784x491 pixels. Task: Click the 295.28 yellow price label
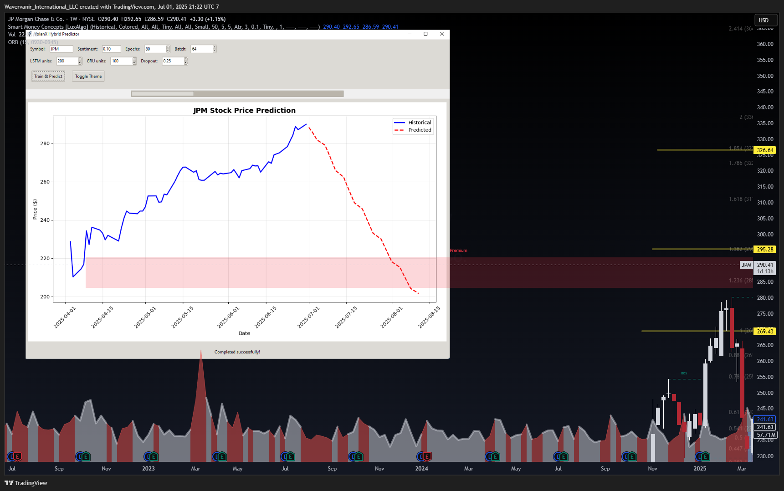click(x=765, y=249)
